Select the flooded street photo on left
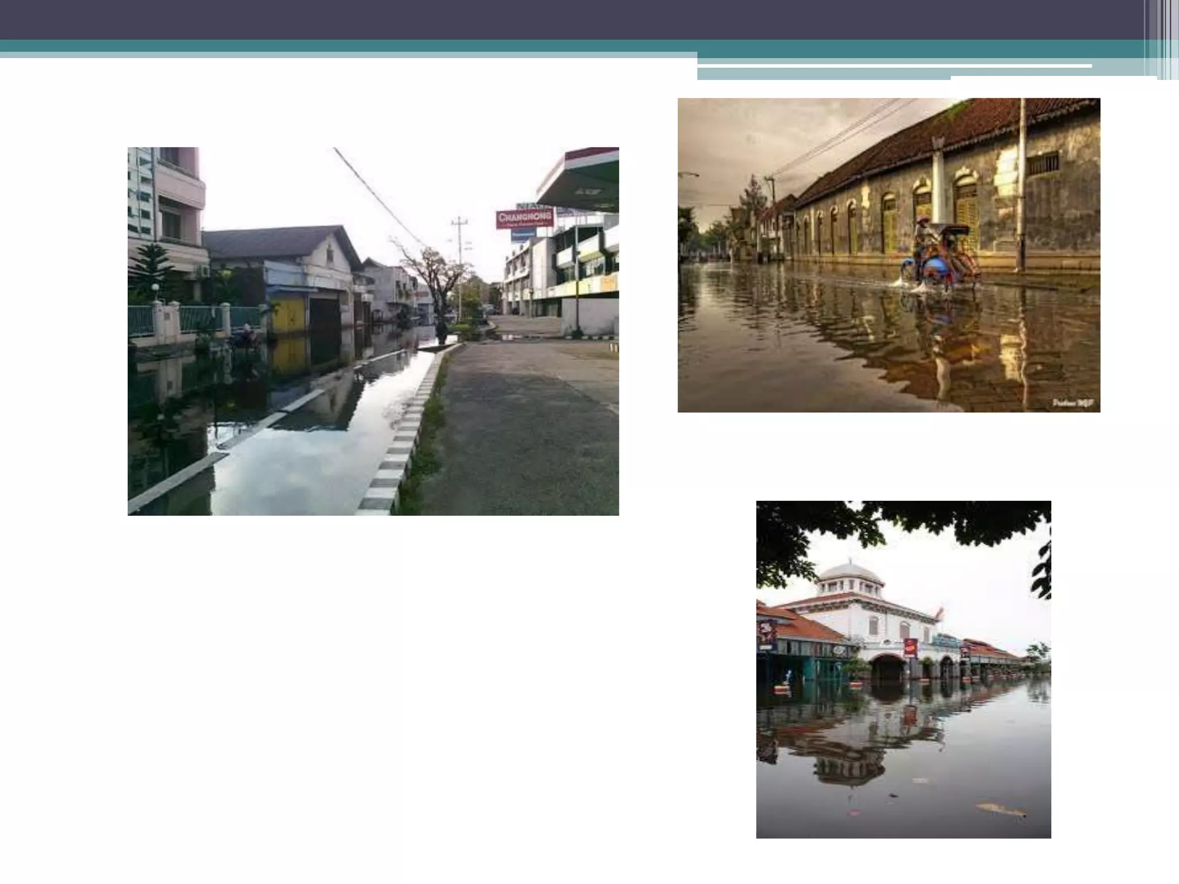Viewport: 1179px width, 884px height. 373,331
